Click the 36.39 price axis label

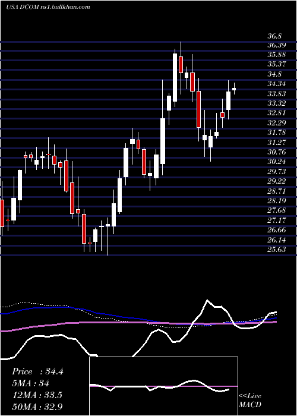coord(277,45)
